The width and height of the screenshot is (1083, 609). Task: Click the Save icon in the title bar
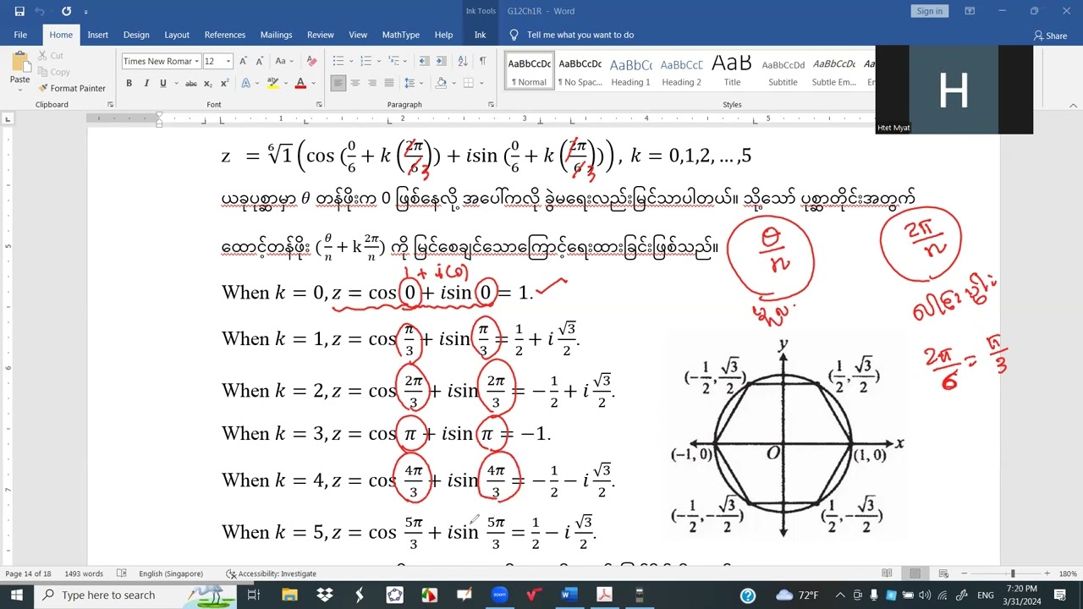tap(19, 11)
